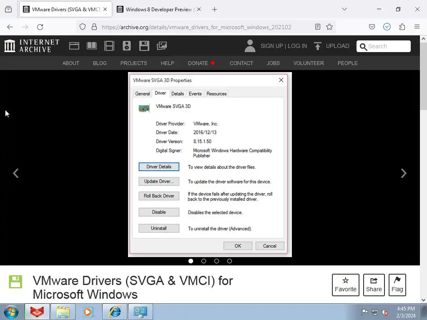Open the DONATE menu link
The width and height of the screenshot is (427, 320).
pos(201,63)
